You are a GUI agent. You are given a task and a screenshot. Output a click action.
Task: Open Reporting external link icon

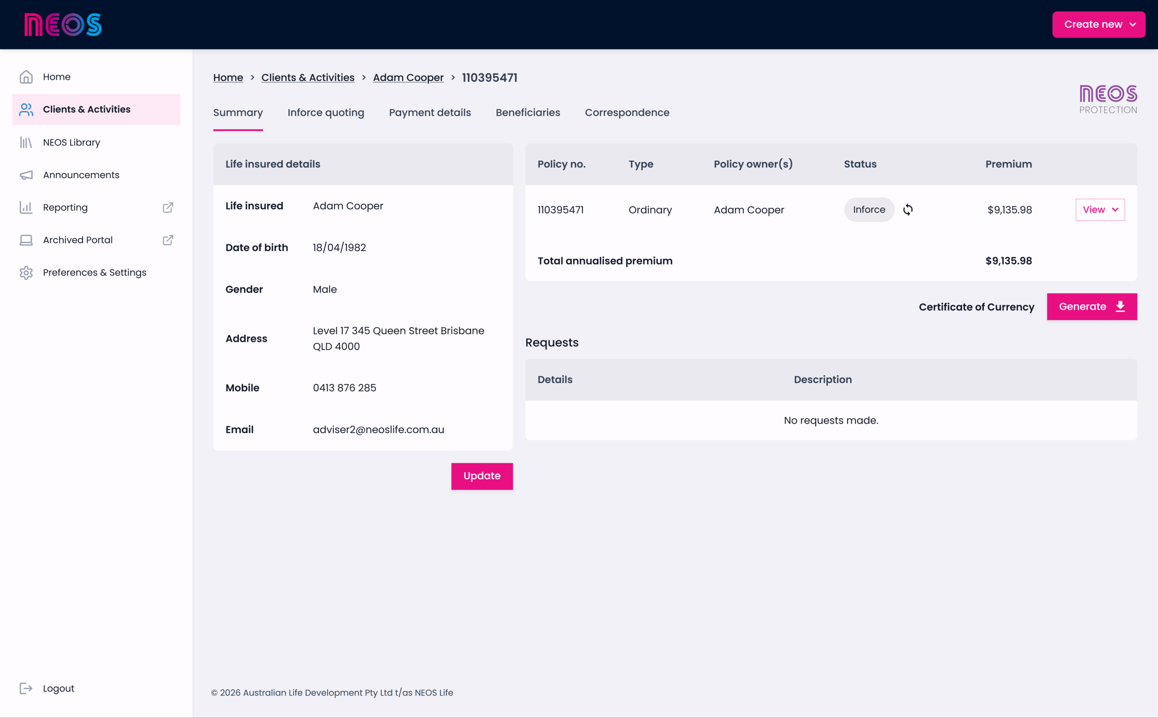(168, 208)
